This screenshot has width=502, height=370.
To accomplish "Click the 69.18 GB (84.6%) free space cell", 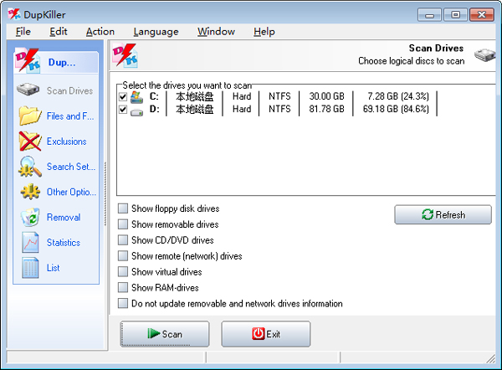I will [x=396, y=109].
